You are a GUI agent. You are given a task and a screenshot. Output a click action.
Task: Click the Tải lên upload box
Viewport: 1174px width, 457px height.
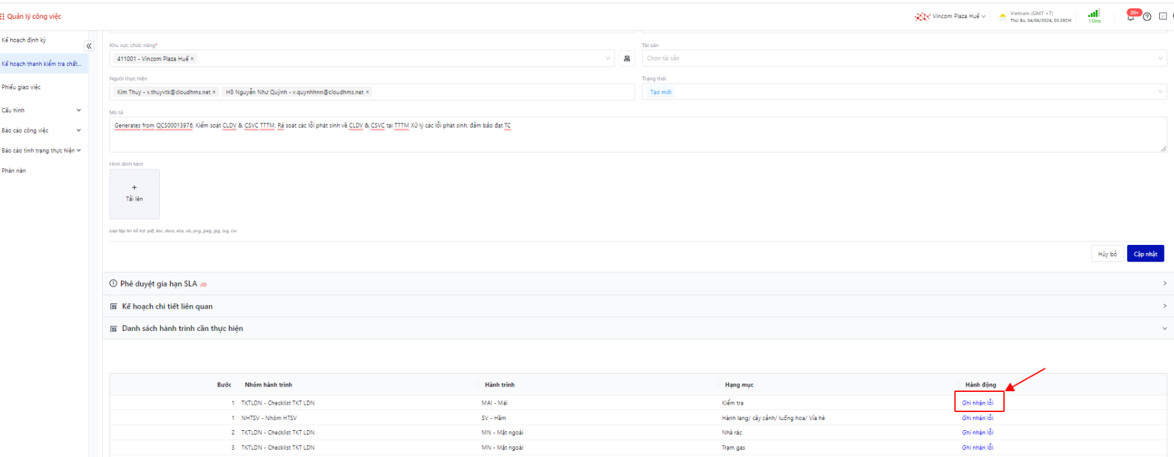click(x=134, y=193)
